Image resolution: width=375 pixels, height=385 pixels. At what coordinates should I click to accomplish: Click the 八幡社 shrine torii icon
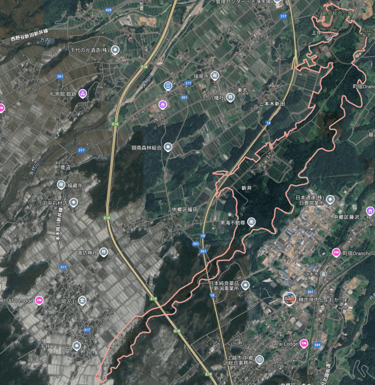tap(230, 97)
